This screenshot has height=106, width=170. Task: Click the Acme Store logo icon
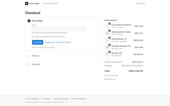pos(27,3)
